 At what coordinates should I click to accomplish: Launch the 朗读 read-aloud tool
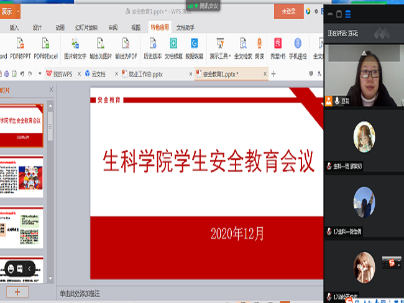(259, 44)
